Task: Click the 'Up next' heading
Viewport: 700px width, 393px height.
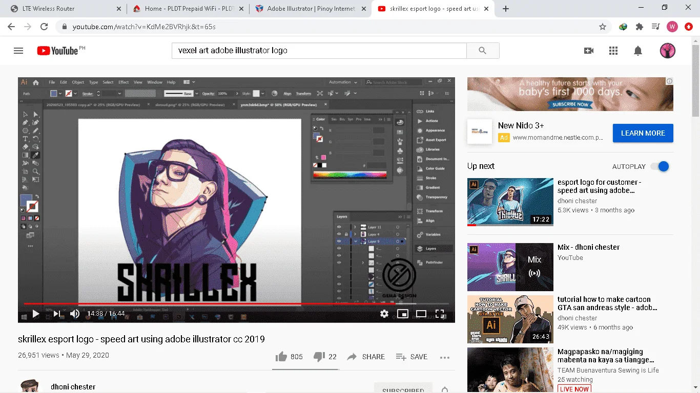Action: [481, 166]
